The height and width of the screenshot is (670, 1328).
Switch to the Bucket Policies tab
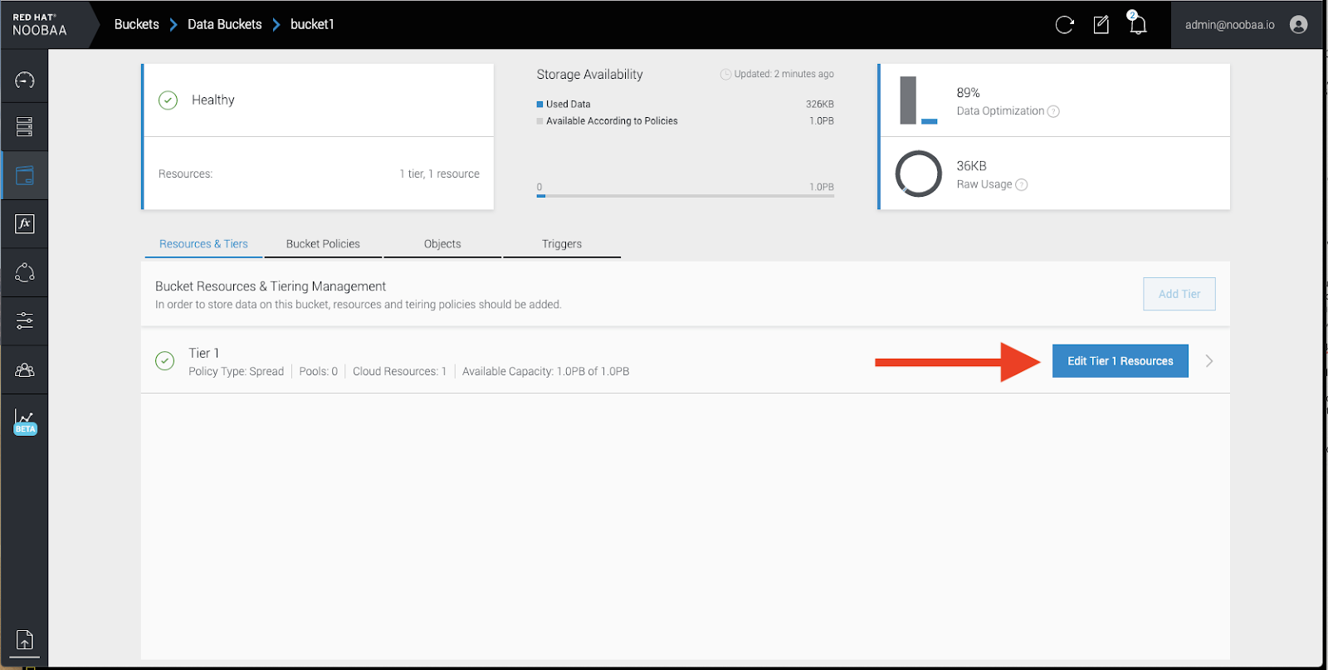pos(323,244)
